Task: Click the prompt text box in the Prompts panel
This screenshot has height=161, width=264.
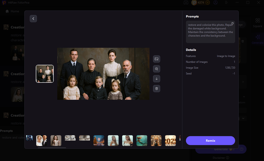Action: pos(210,32)
